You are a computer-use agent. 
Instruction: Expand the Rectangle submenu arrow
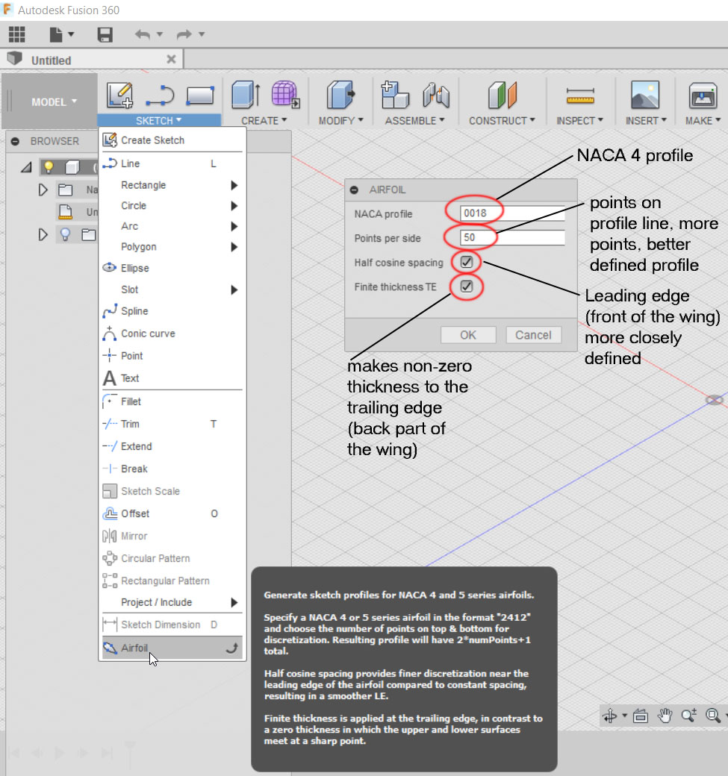point(234,185)
